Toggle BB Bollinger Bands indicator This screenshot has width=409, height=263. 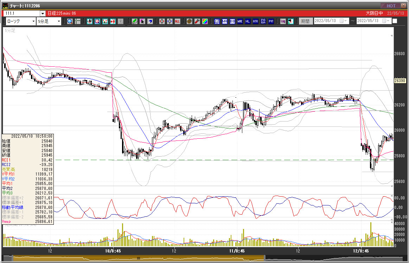tap(232, 21)
